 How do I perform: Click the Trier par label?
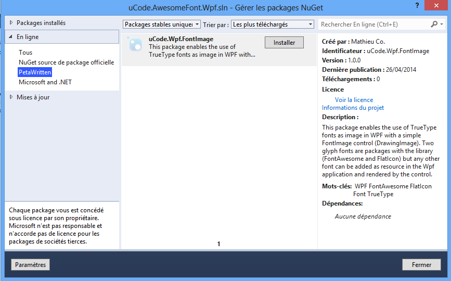tap(216, 25)
